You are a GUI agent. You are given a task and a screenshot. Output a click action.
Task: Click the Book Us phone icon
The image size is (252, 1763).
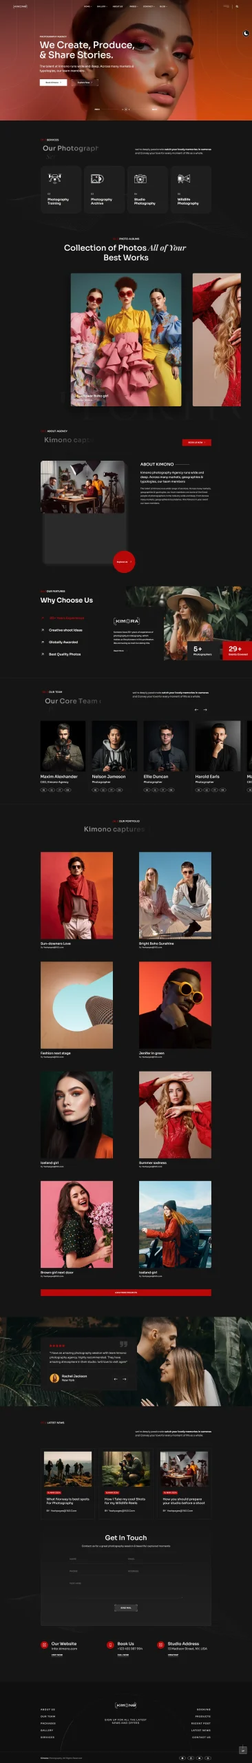pos(110,1645)
